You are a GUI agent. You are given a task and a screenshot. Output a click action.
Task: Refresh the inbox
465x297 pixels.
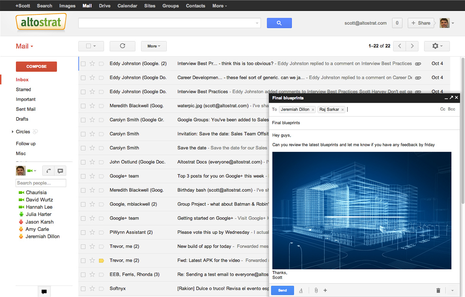[x=122, y=46]
